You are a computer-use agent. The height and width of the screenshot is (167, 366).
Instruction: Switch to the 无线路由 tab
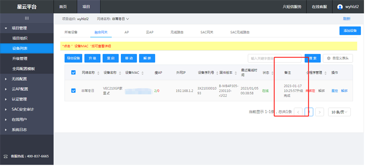177,32
